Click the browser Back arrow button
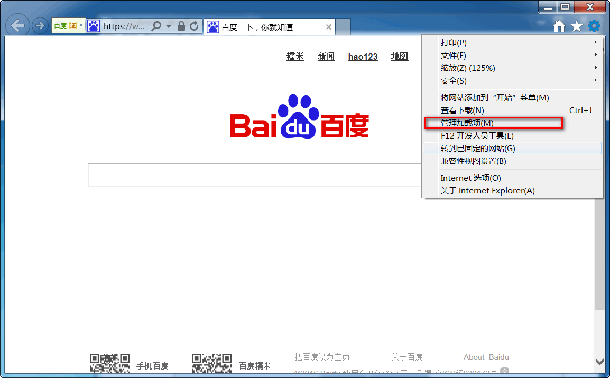This screenshot has width=610, height=378. 18,26
